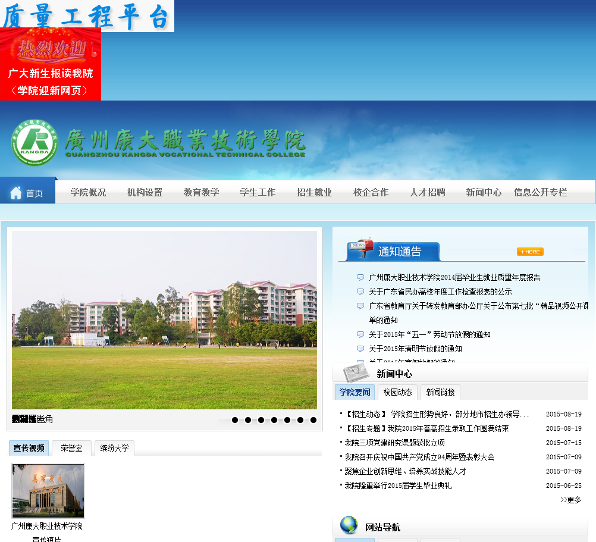596x542 pixels.
Task: Click bubble icon beside 清明节放假 notice
Action: pos(360,349)
